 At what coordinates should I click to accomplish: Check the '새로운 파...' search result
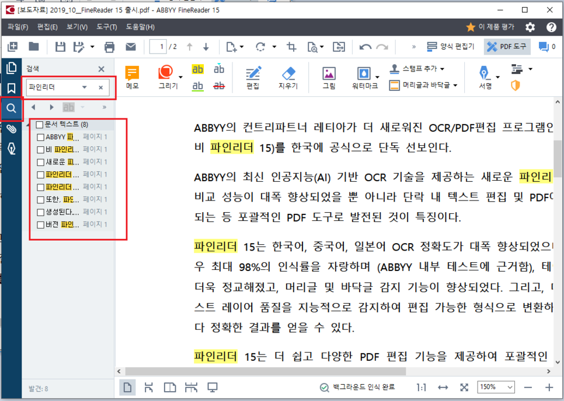(x=41, y=162)
